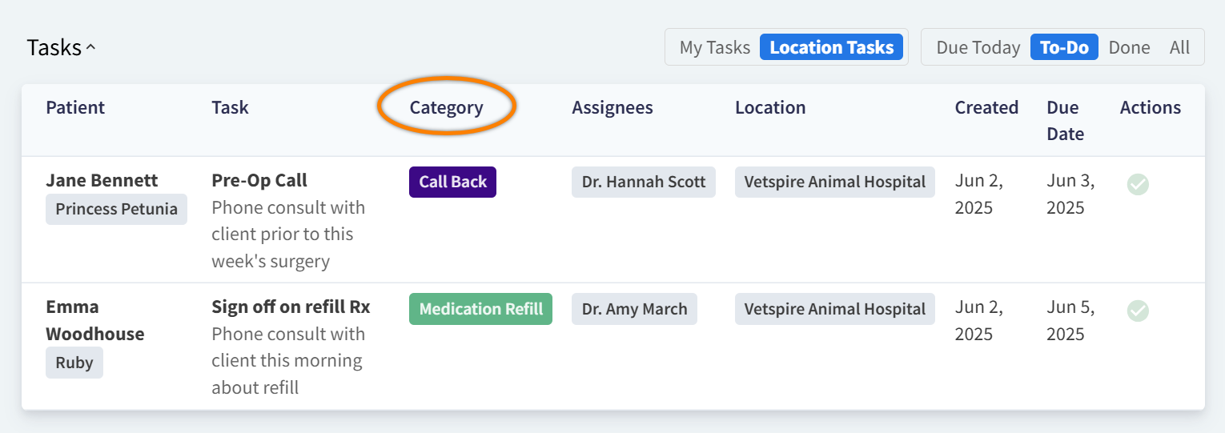Show All tasks
Viewport: 1225px width, 433px height.
[x=1179, y=47]
